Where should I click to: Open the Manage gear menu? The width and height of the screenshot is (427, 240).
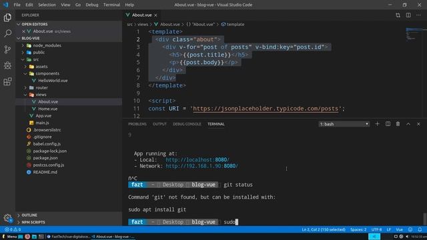(7, 218)
